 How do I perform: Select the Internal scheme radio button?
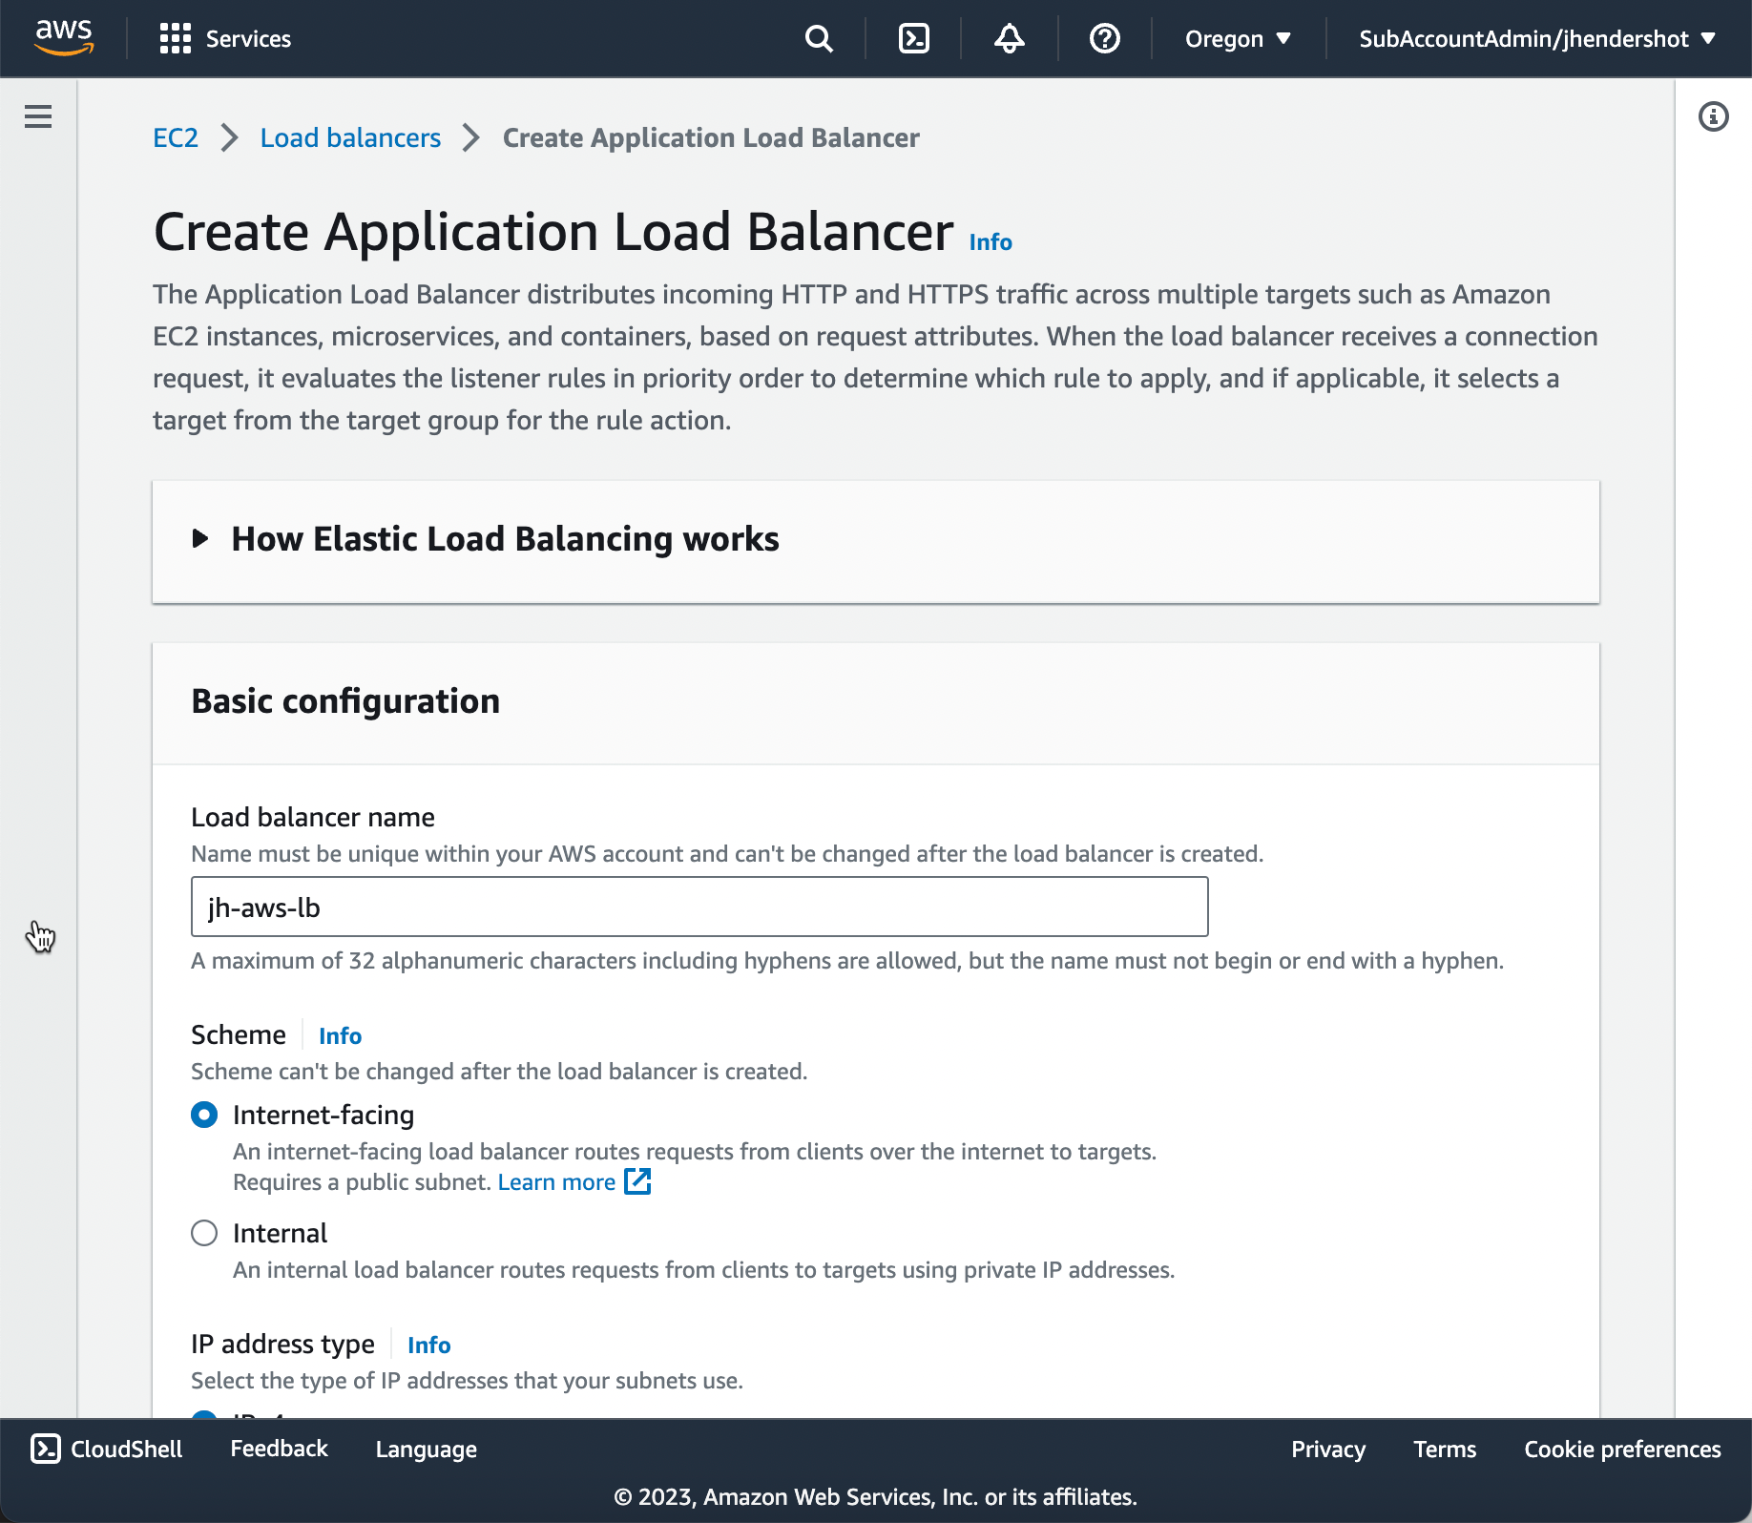click(204, 1233)
